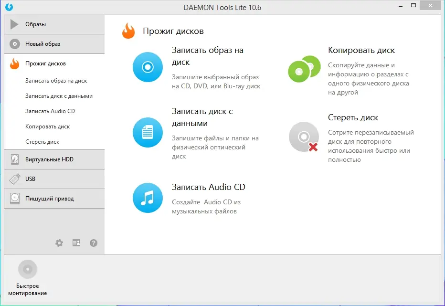Click the grey erase disc icon
This screenshot has height=306, width=445.
[304, 137]
